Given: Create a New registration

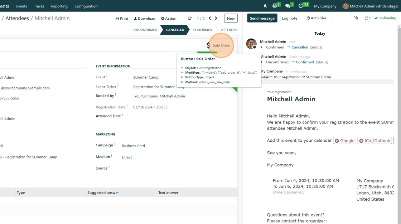Looking at the screenshot, I should [x=231, y=18].
